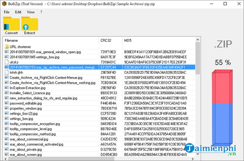Select password_editable.jpg file name

(x=26, y=103)
